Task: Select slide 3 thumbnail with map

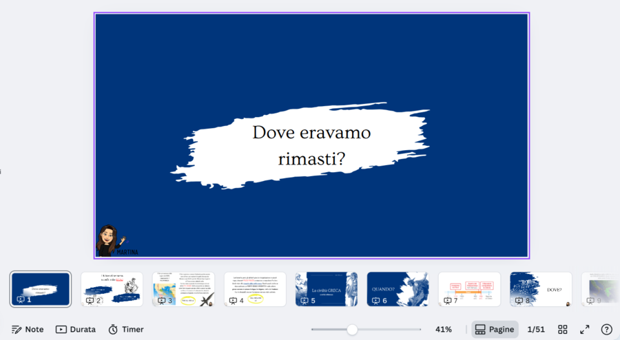Action: tap(183, 289)
